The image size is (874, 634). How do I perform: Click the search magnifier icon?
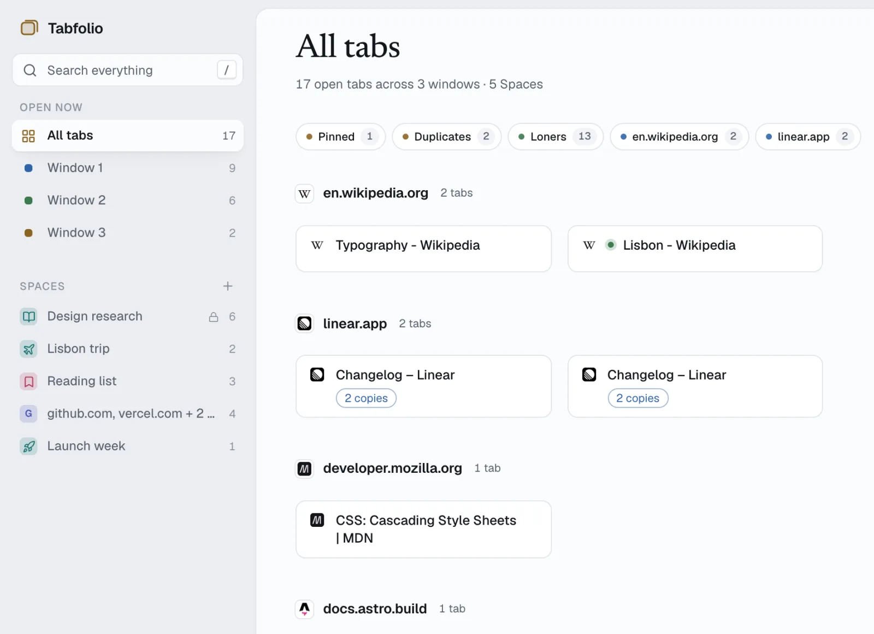point(30,71)
